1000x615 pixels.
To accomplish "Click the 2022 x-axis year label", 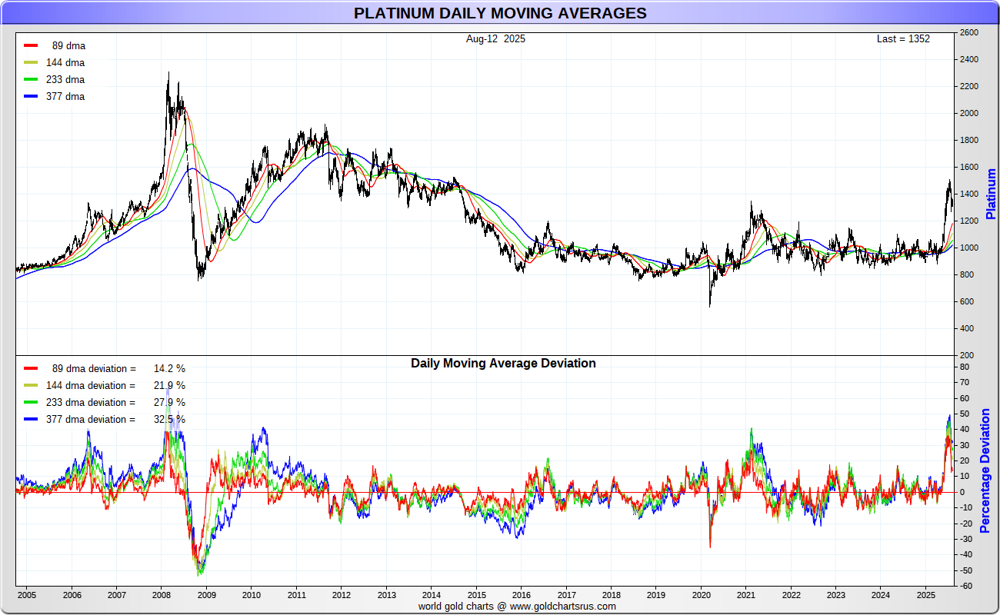I will click(x=792, y=595).
